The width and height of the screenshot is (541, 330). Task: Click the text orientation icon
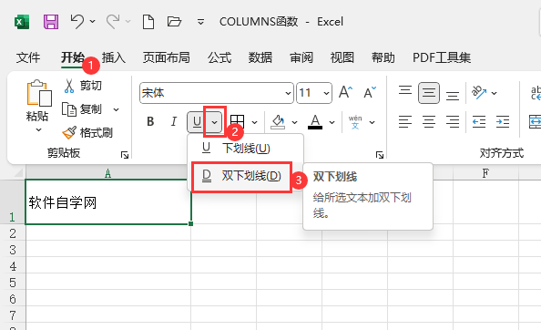tap(479, 92)
